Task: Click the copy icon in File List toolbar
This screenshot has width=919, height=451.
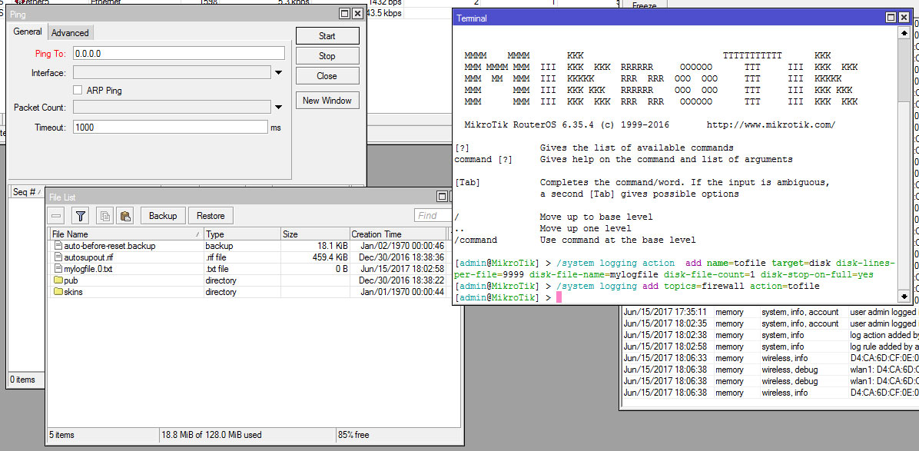Action: coord(105,216)
